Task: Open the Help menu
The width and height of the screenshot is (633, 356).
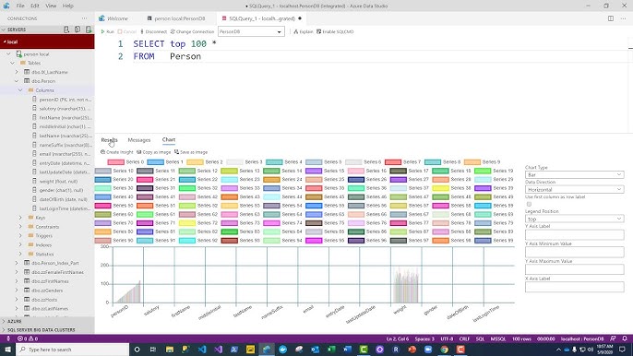Action: (x=68, y=6)
